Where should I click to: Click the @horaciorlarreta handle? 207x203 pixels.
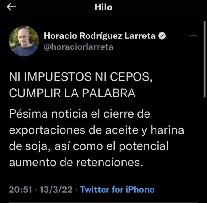(x=79, y=47)
